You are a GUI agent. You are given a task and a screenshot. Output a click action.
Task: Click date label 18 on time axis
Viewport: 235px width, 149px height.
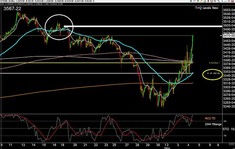pos(63,145)
